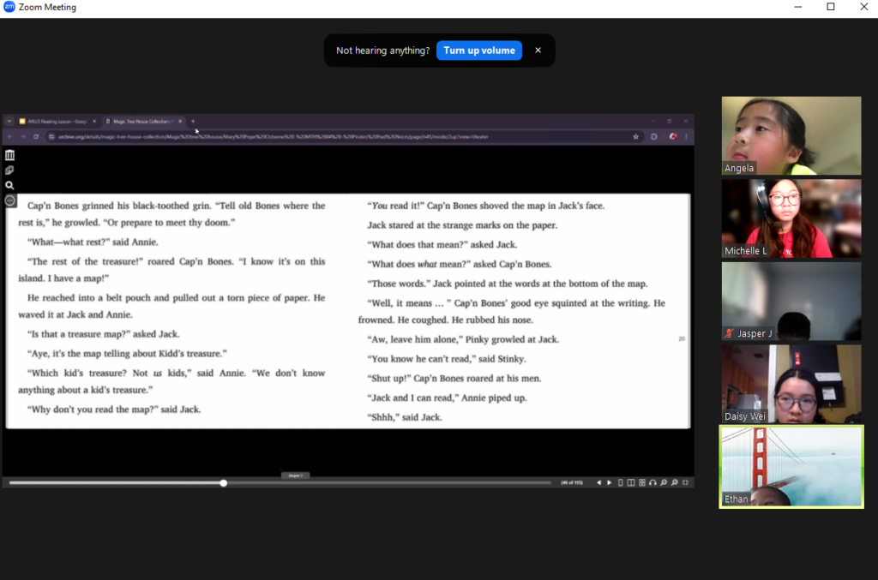The height and width of the screenshot is (580, 878).
Task: Click the page count indicator in reader toolbar
Action: (572, 482)
